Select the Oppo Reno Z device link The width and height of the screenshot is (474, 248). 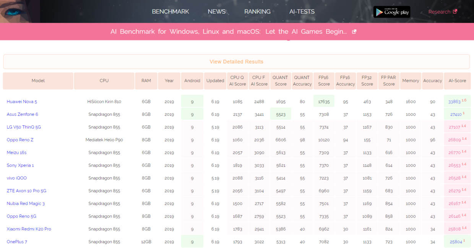(x=20, y=140)
